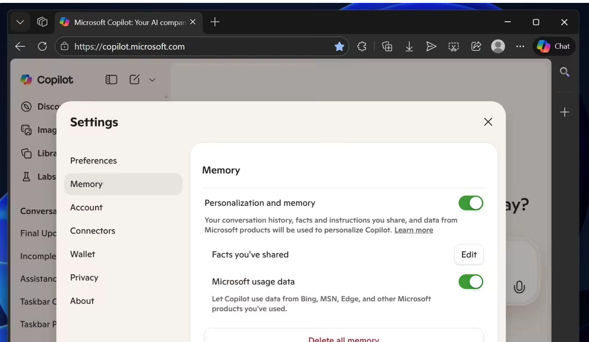Add a sidebar app with the plus icon
Image resolution: width=589 pixels, height=342 pixels.
[565, 112]
